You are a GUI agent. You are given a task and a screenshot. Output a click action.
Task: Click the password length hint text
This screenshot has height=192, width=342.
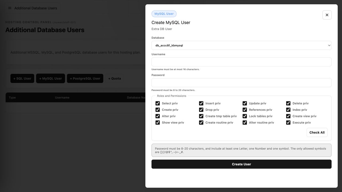[x=173, y=90]
